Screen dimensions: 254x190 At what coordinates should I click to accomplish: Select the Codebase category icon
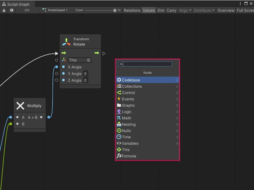tap(119, 80)
